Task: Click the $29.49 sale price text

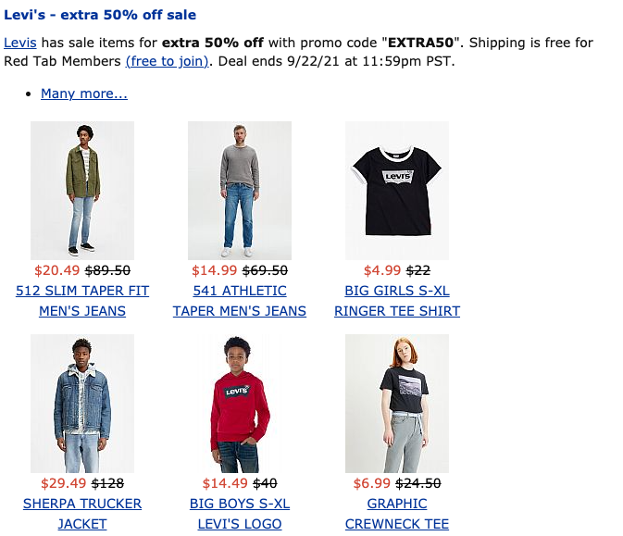Action: 64,483
